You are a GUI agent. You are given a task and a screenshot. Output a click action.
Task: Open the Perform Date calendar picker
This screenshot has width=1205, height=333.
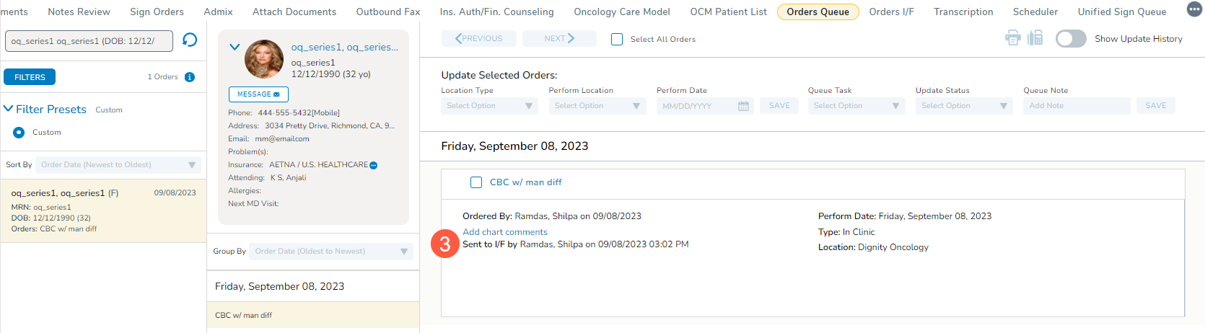pyautogui.click(x=743, y=106)
